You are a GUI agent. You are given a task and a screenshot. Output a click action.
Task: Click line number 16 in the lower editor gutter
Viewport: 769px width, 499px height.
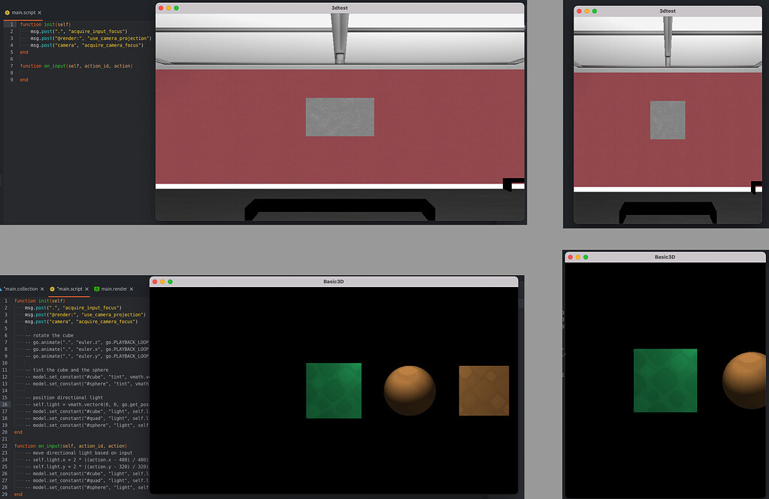(5, 404)
